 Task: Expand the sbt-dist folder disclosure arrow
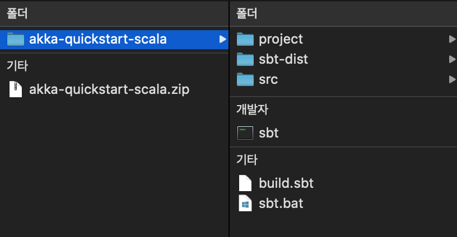coord(452,59)
